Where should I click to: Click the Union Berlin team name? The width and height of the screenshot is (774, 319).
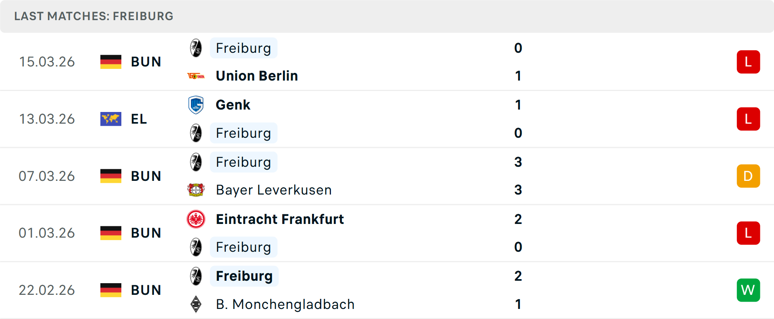(256, 76)
